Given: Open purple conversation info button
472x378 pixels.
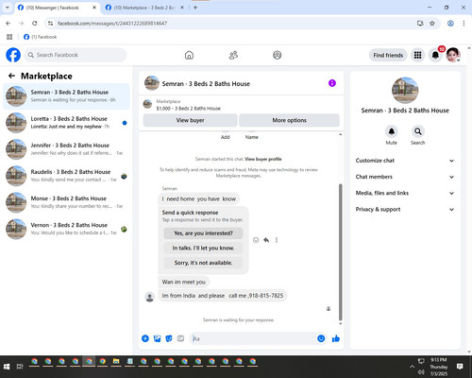Looking at the screenshot, I should pos(332,83).
